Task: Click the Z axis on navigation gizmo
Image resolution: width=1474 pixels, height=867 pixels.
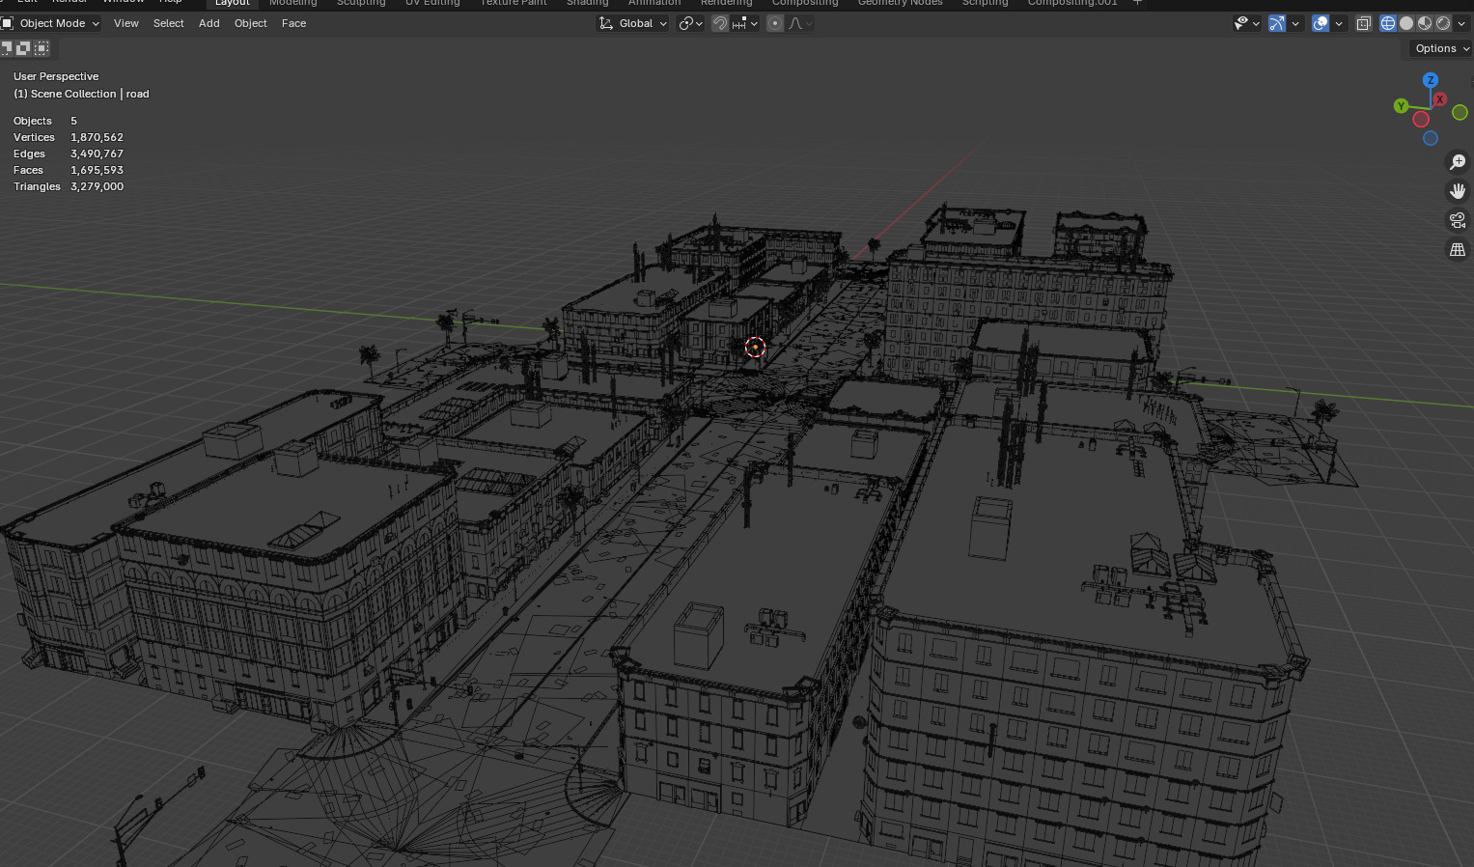Action: pyautogui.click(x=1431, y=80)
